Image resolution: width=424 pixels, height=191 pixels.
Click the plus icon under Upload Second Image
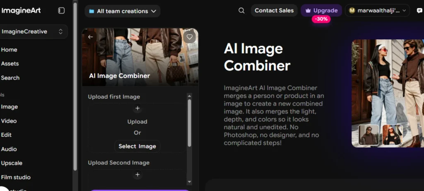click(137, 174)
